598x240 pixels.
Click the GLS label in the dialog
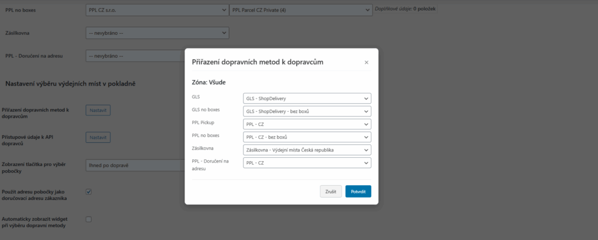(x=196, y=97)
